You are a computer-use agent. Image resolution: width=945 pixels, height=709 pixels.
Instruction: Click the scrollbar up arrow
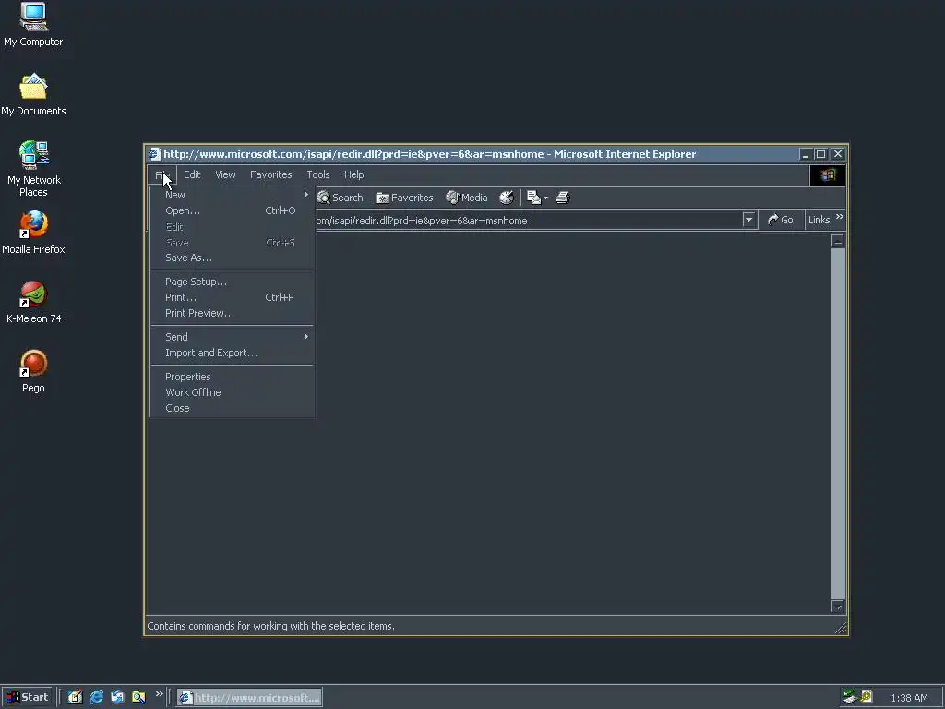pos(838,241)
